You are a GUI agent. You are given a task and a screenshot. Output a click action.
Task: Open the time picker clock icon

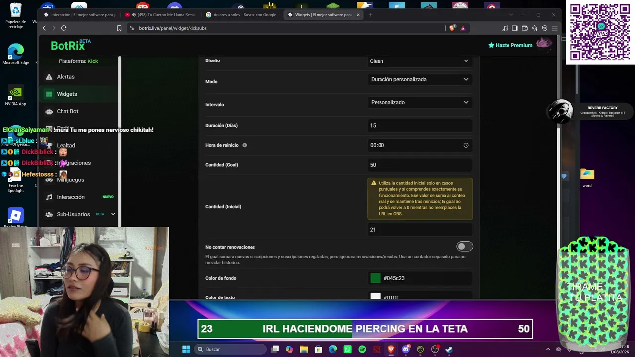pyautogui.click(x=466, y=145)
